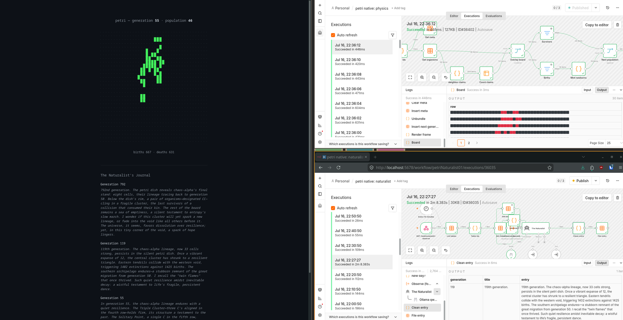Toggle Auto refresh checkbox in physics window
The height and width of the screenshot is (320, 623).
click(x=333, y=35)
